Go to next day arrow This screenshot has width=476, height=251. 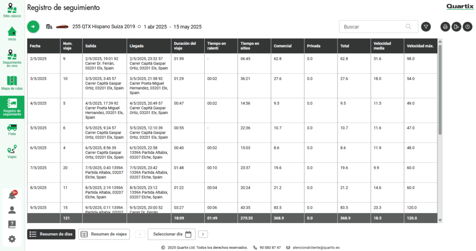(203, 234)
